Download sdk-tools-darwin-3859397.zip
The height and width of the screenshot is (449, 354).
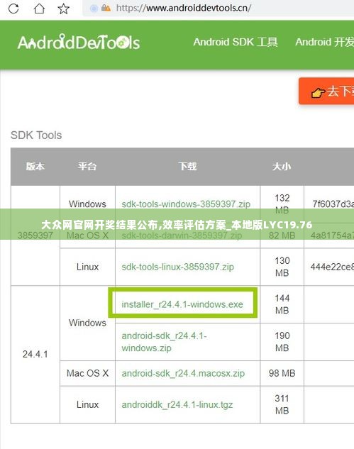(182, 235)
